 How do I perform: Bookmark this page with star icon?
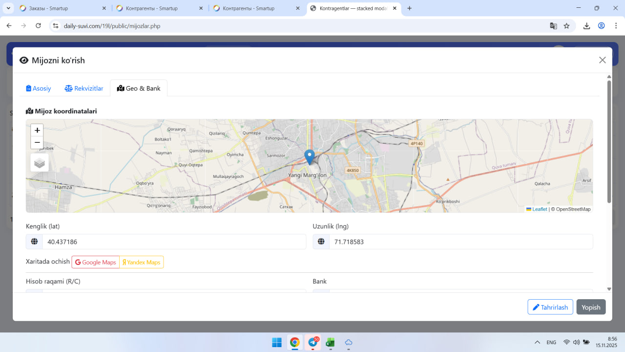566,26
